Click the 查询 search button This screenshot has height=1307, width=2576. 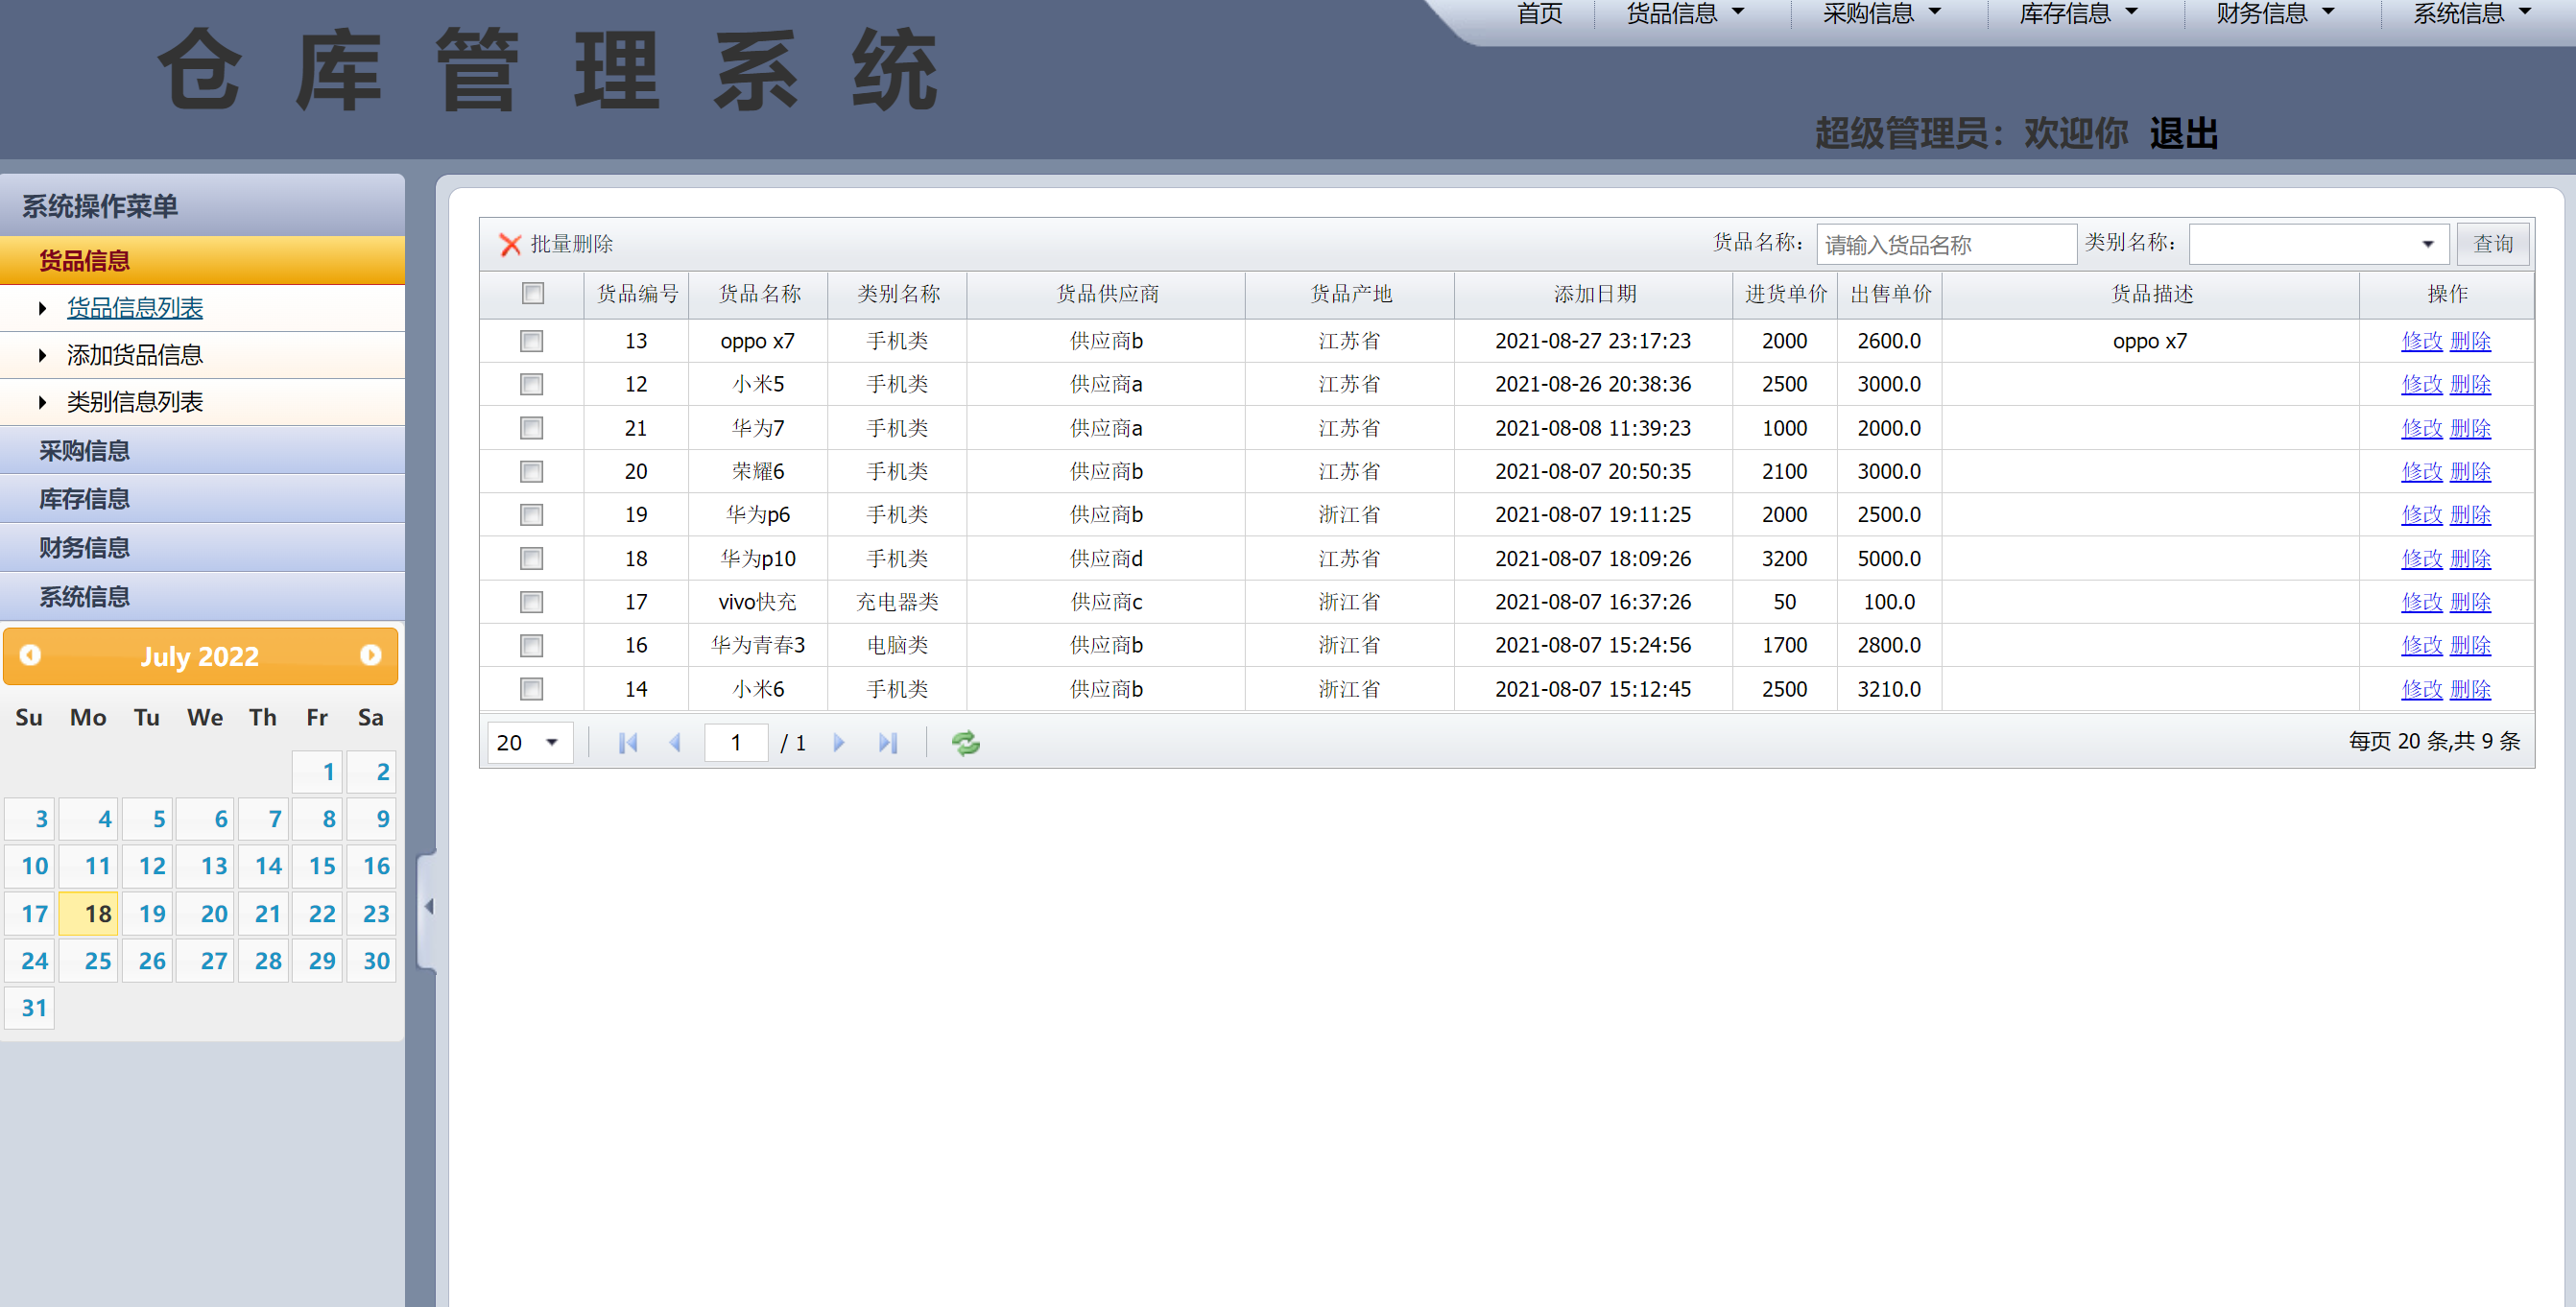click(x=2493, y=243)
